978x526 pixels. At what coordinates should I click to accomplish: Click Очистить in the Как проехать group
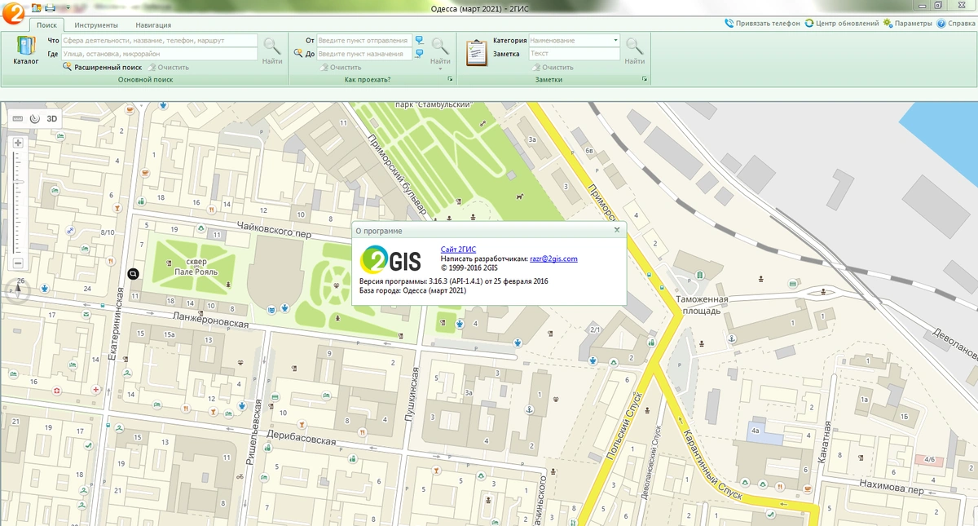point(340,67)
